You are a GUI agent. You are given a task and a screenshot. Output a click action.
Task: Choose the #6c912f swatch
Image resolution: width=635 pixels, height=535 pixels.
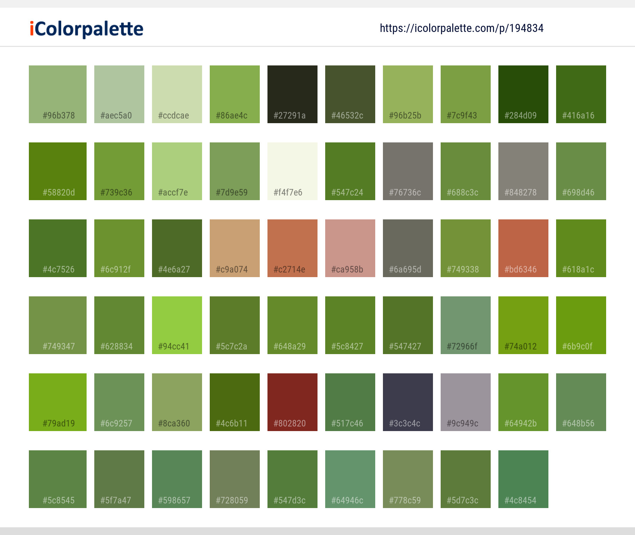tap(119, 248)
